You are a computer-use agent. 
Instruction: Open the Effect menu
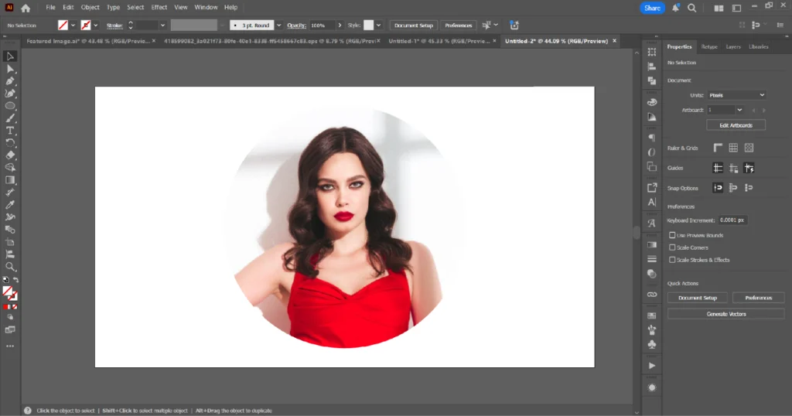coord(159,7)
